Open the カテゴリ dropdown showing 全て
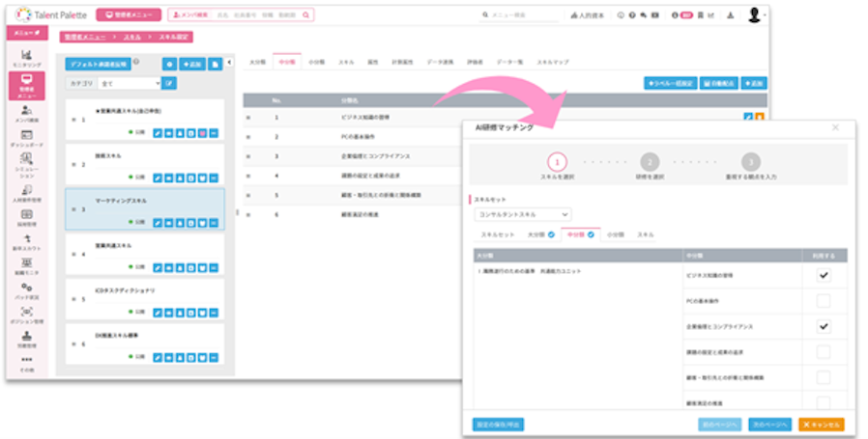The height and width of the screenshot is (439, 868). coord(130,84)
